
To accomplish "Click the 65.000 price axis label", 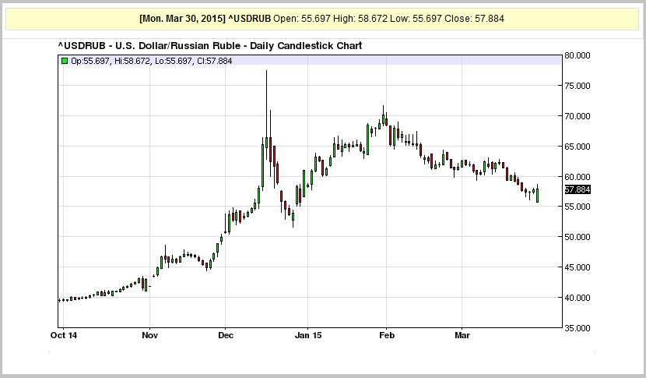I will coord(578,147).
